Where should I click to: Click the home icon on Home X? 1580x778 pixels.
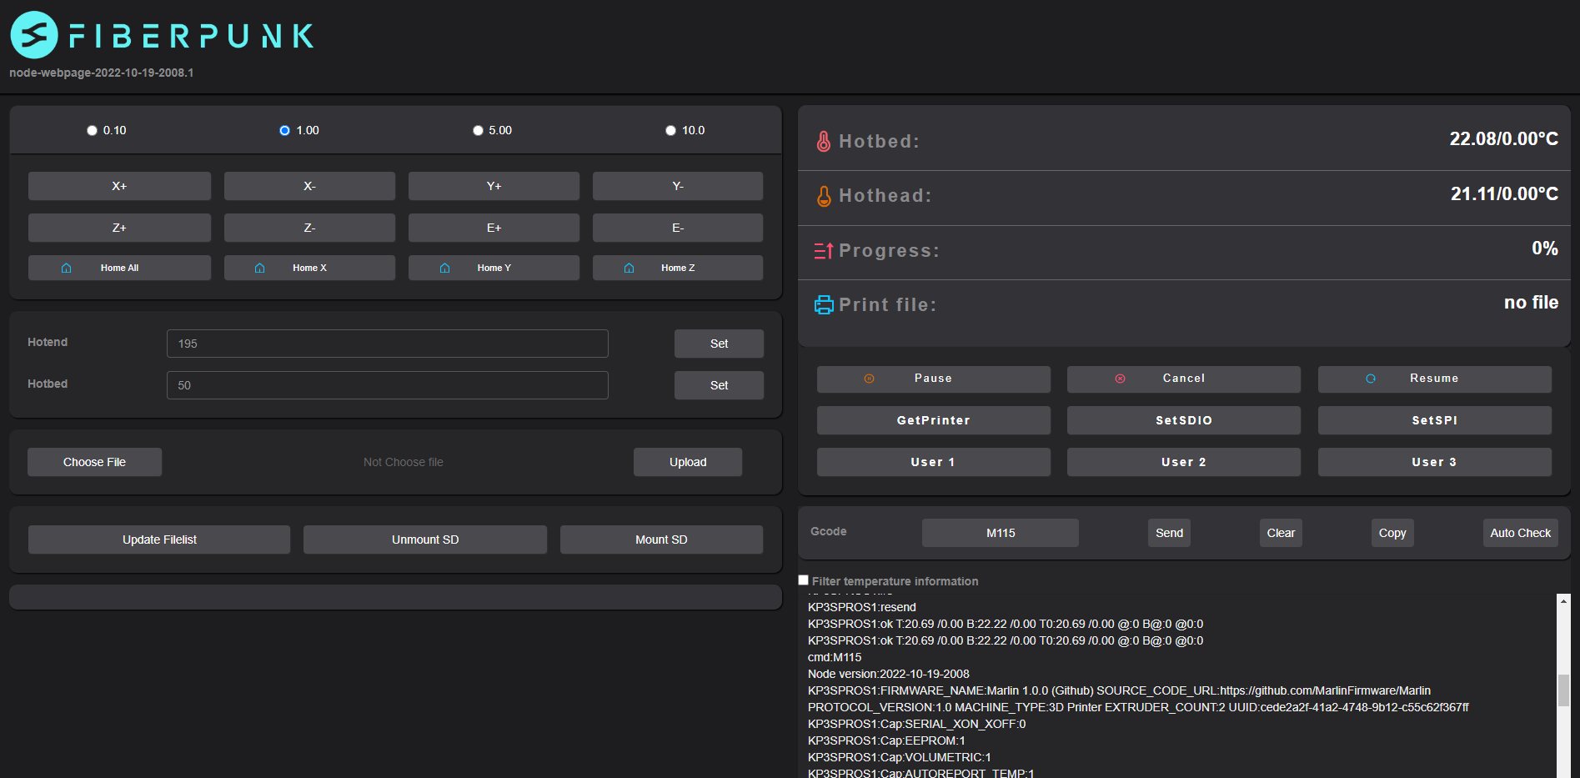260,268
